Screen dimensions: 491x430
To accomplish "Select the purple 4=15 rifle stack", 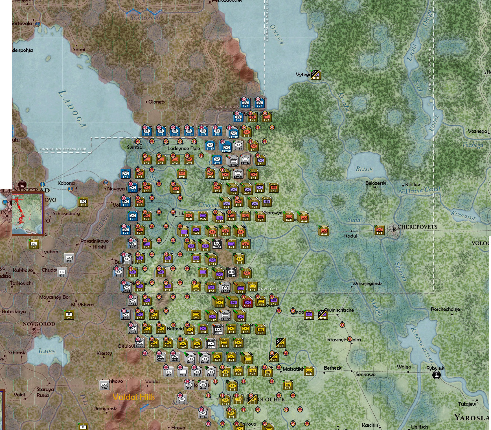I will tap(247, 189).
